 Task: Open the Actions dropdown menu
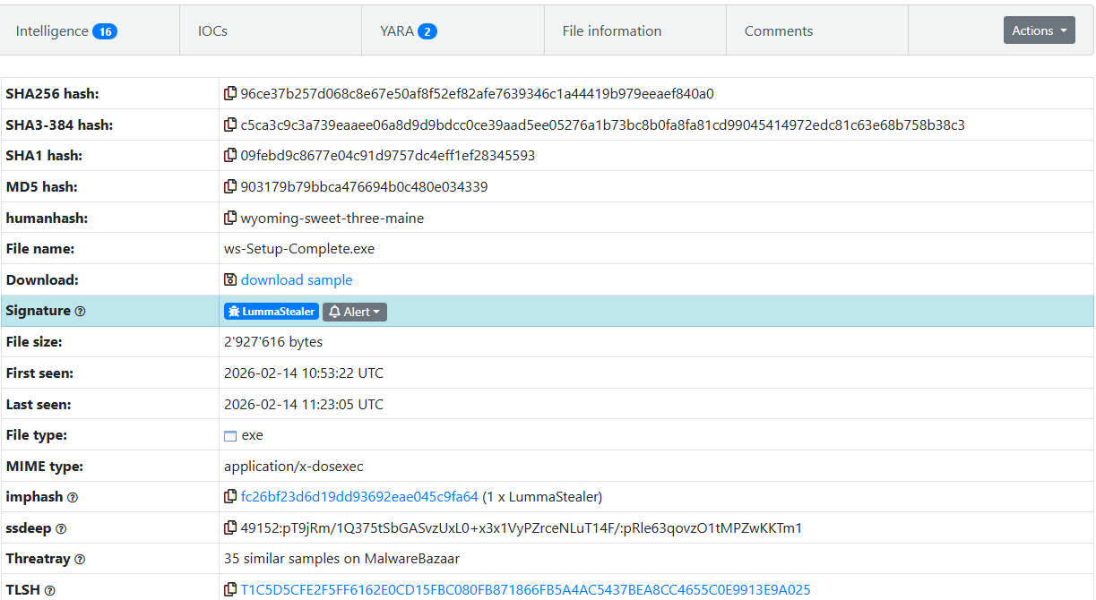1039,30
